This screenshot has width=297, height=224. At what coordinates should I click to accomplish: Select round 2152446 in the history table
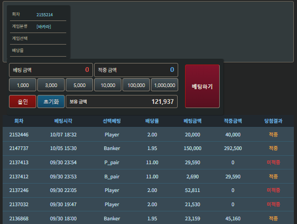coord(19,135)
